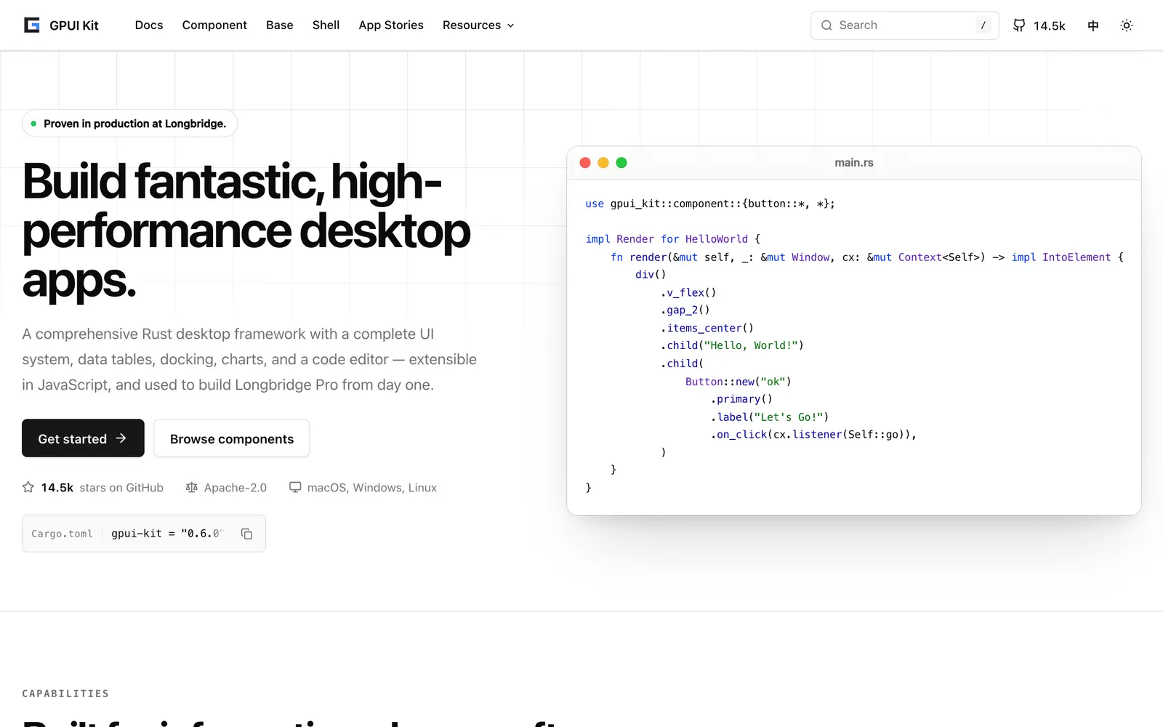Click the Get started button
The height and width of the screenshot is (727, 1163).
83,438
